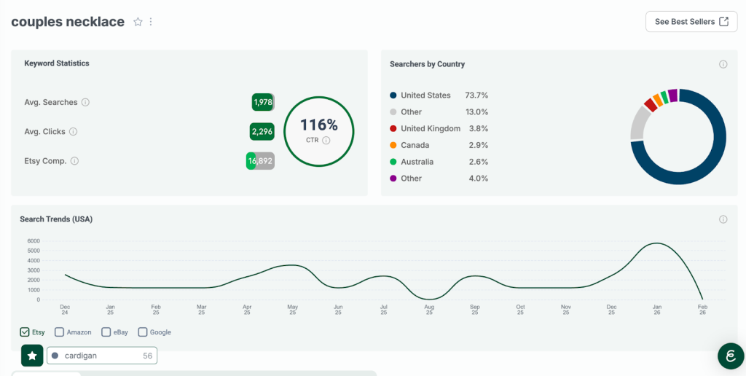Show info for Avg. Searches

pyautogui.click(x=85, y=103)
